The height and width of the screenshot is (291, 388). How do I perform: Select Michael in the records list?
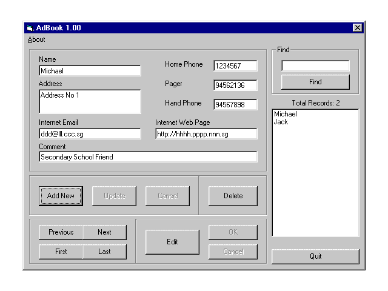click(285, 114)
